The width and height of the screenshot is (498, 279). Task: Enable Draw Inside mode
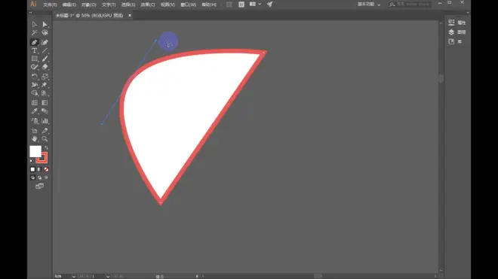(46, 177)
